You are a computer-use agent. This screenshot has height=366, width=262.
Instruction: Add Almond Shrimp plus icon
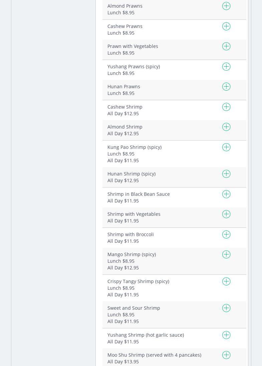pyautogui.click(x=226, y=127)
